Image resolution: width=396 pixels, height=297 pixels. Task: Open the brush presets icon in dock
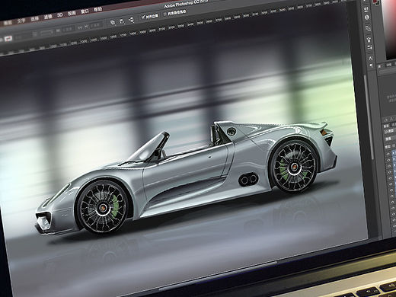pos(369,47)
